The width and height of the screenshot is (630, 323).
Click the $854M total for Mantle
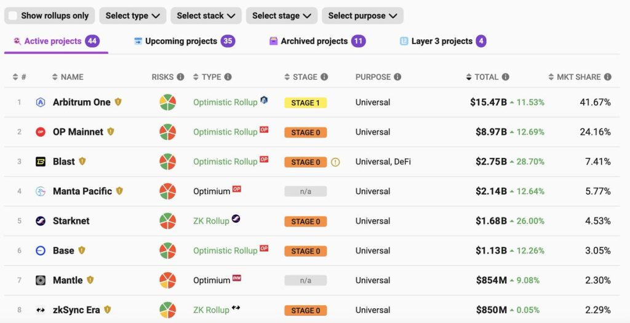point(492,281)
